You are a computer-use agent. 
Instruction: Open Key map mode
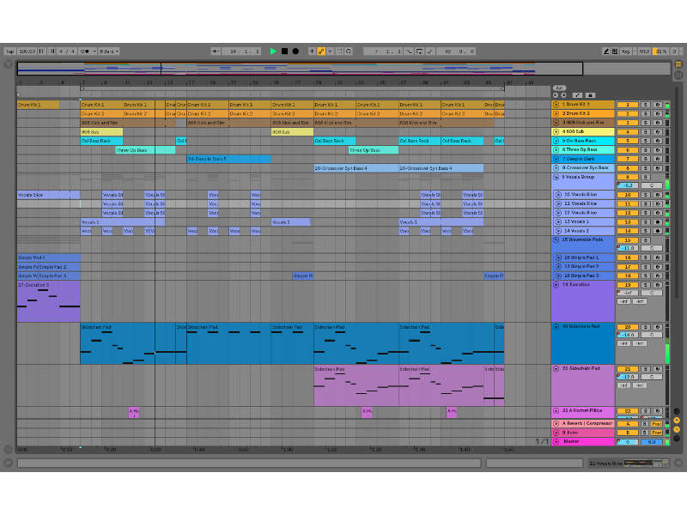point(626,51)
